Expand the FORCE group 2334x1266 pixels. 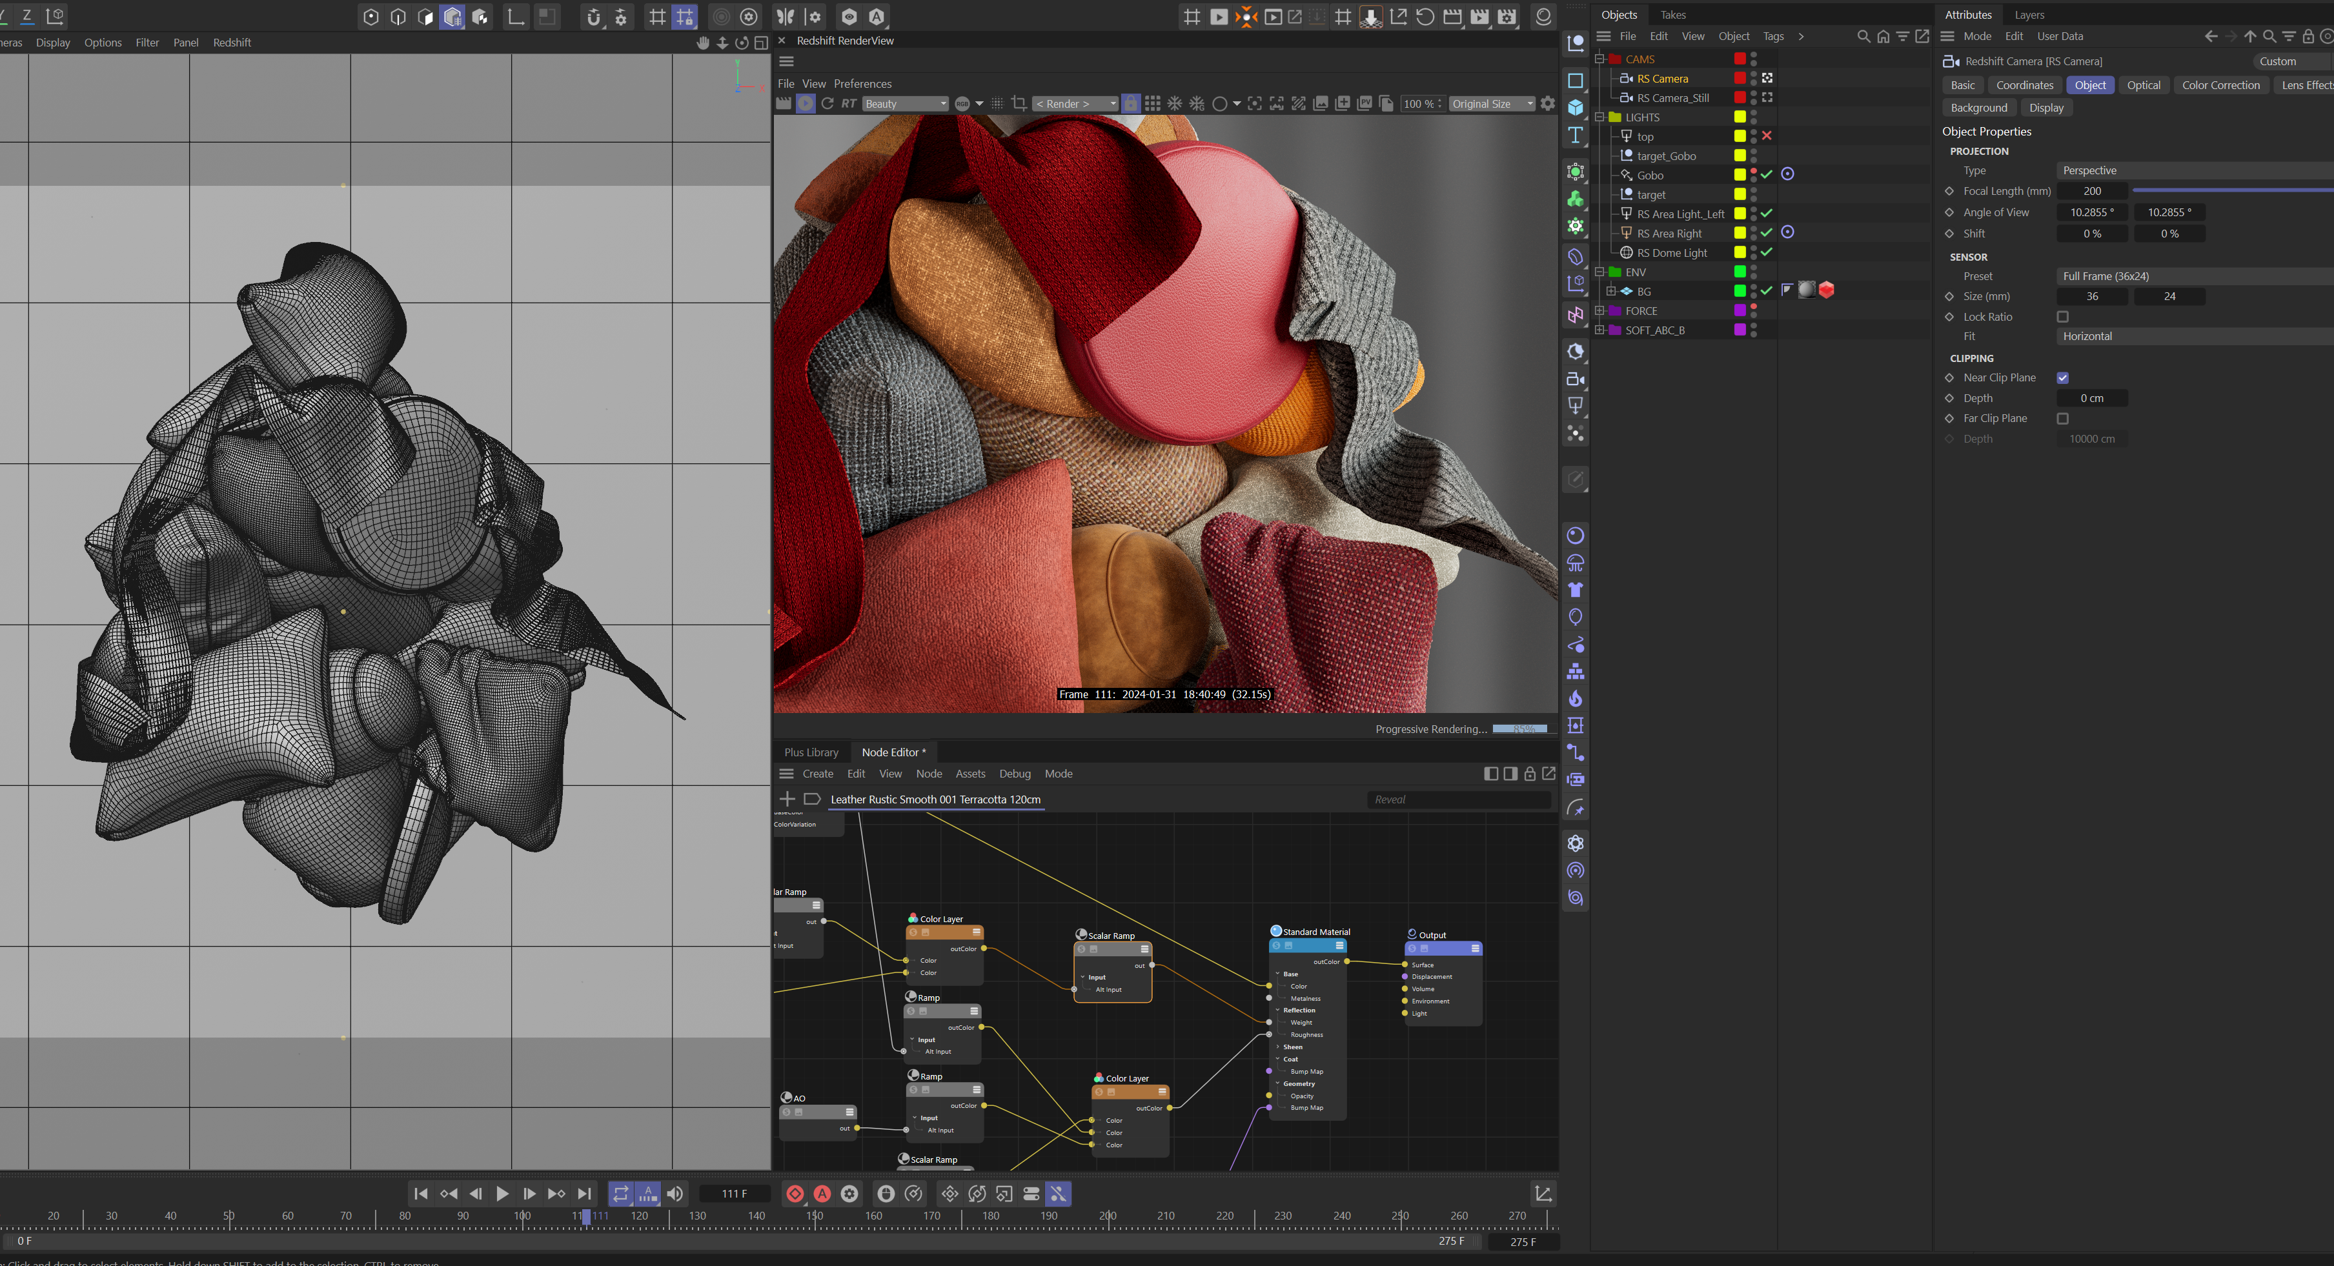(x=1600, y=310)
